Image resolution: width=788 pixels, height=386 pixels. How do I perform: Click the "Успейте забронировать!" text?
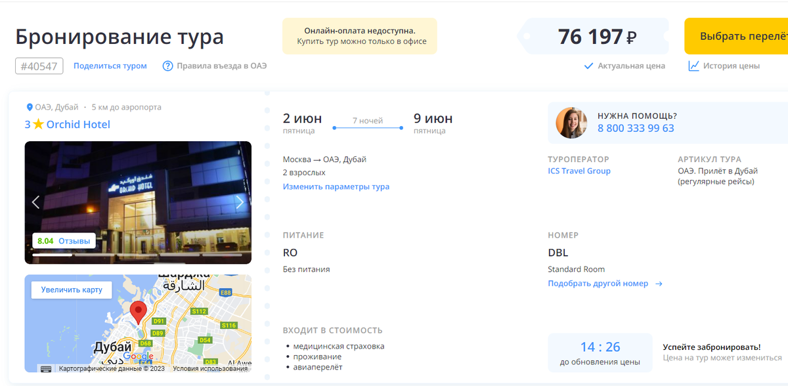pyautogui.click(x=712, y=347)
